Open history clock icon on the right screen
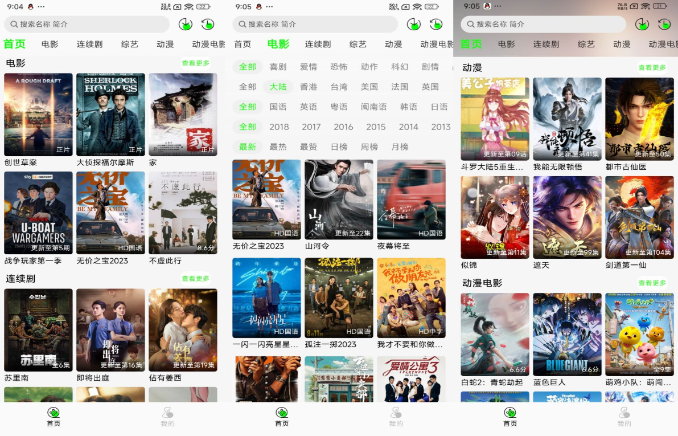This screenshot has width=678, height=436. 664,24
